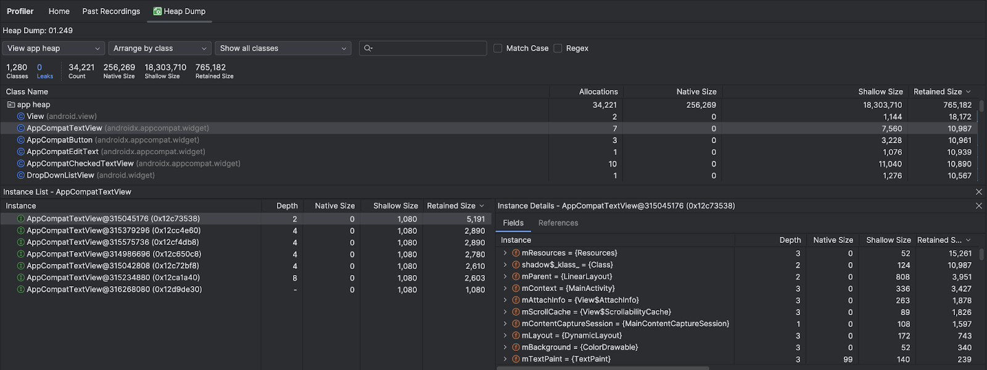Close the Instance Details panel
The height and width of the screenshot is (370, 987).
coord(978,206)
